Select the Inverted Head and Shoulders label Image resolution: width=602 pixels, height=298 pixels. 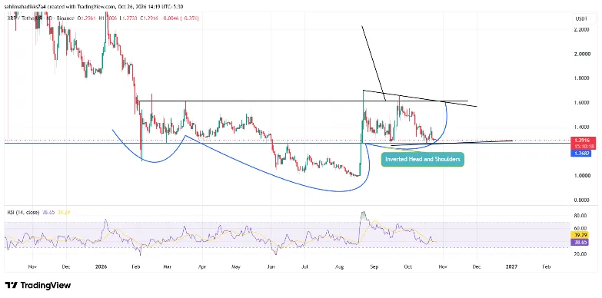[423, 160]
